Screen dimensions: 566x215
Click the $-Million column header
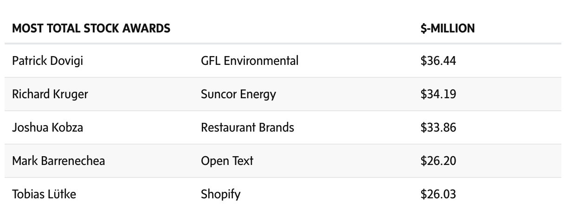[x=447, y=29]
